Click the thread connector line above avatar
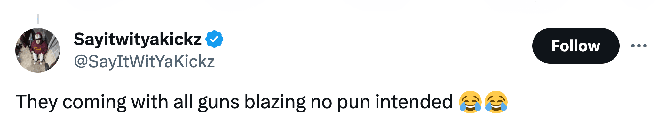The width and height of the screenshot is (666, 130). 38,19
